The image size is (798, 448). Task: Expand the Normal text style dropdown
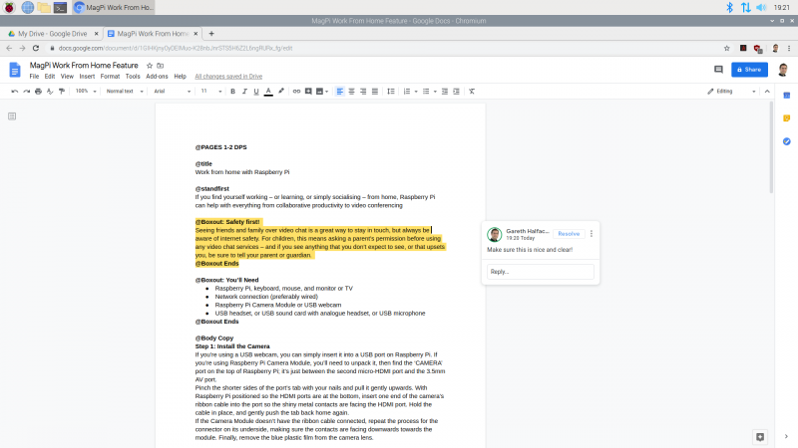[125, 91]
